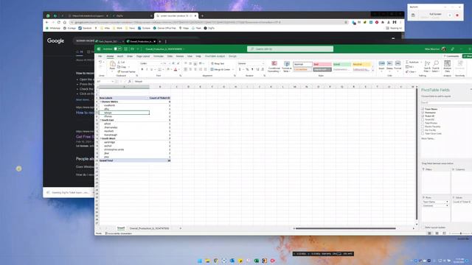Screen dimensions: 472x265
Task: Click the Excel search box
Action: [290, 49]
